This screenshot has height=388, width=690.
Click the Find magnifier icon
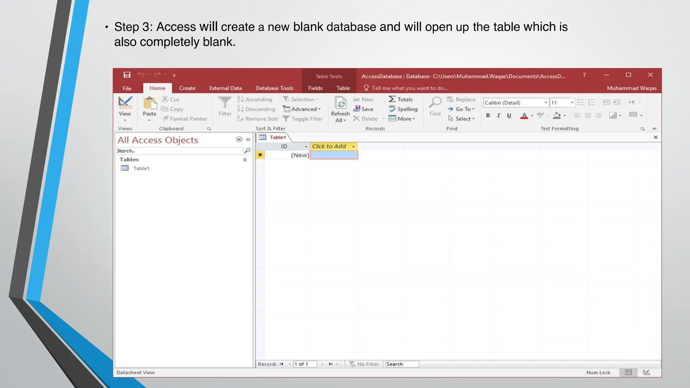point(435,102)
